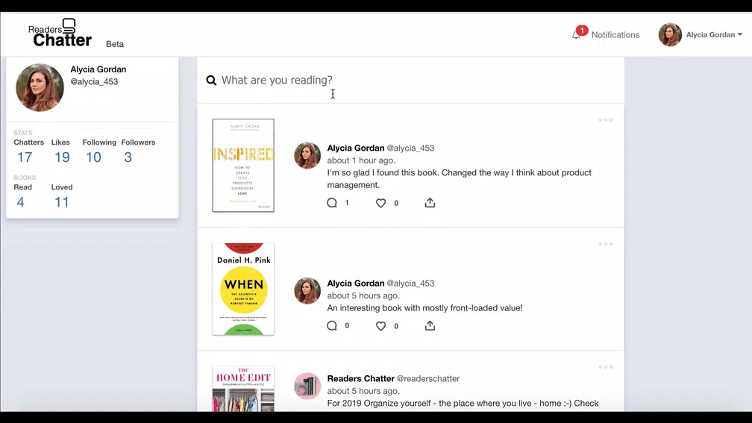Open the Loved books count 11
The image size is (752, 423).
point(61,202)
